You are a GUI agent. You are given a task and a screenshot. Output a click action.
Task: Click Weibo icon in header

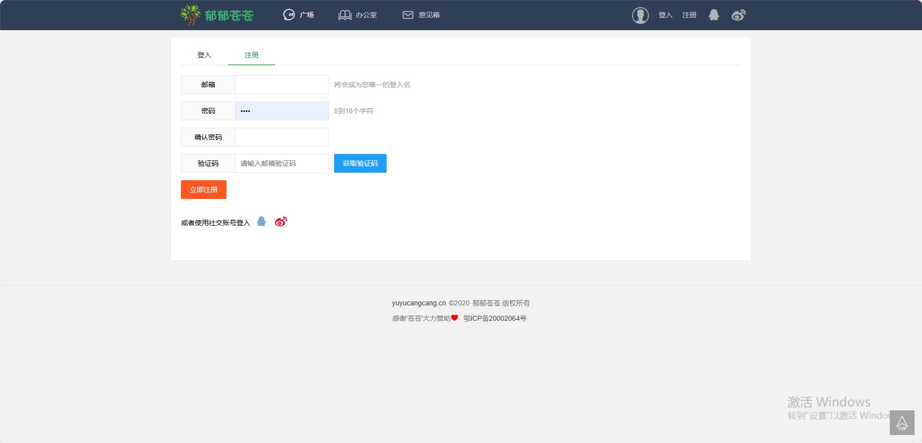(739, 15)
